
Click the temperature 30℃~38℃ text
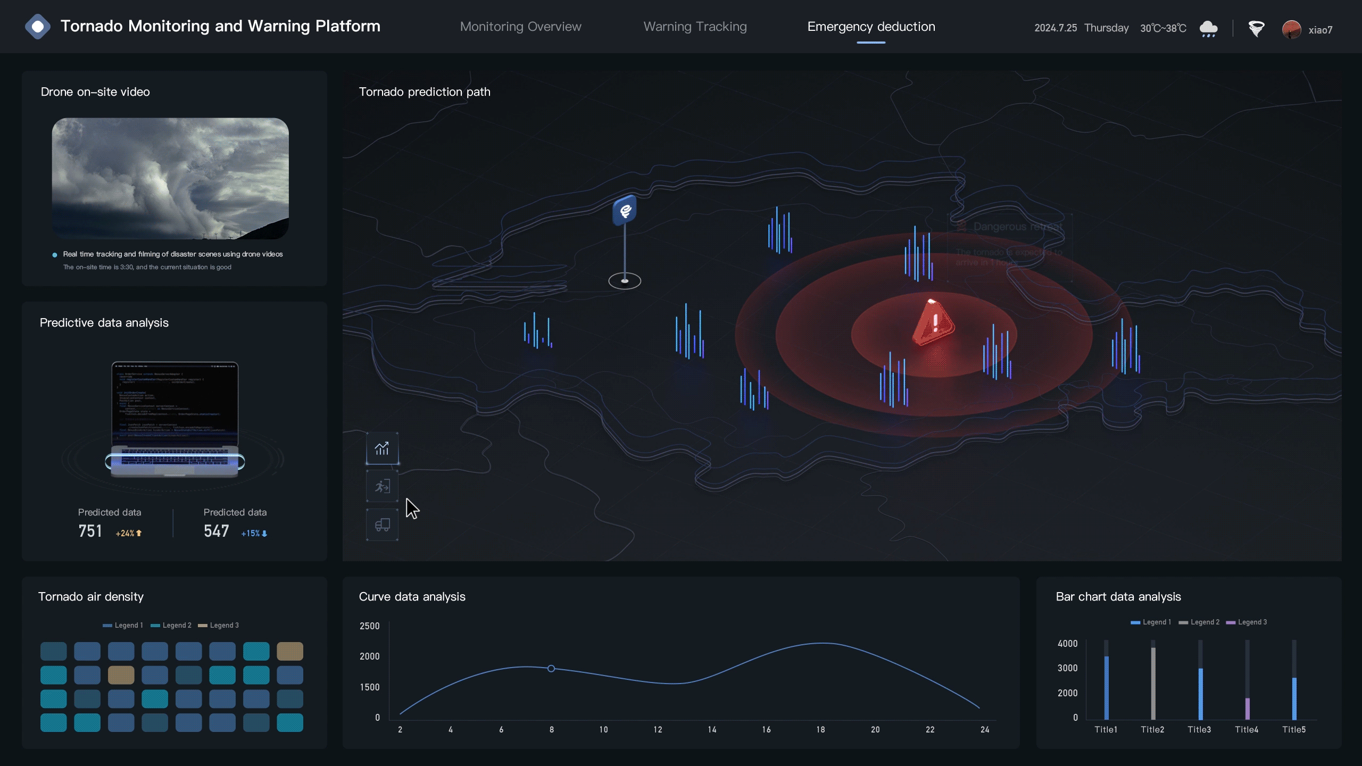pos(1163,28)
